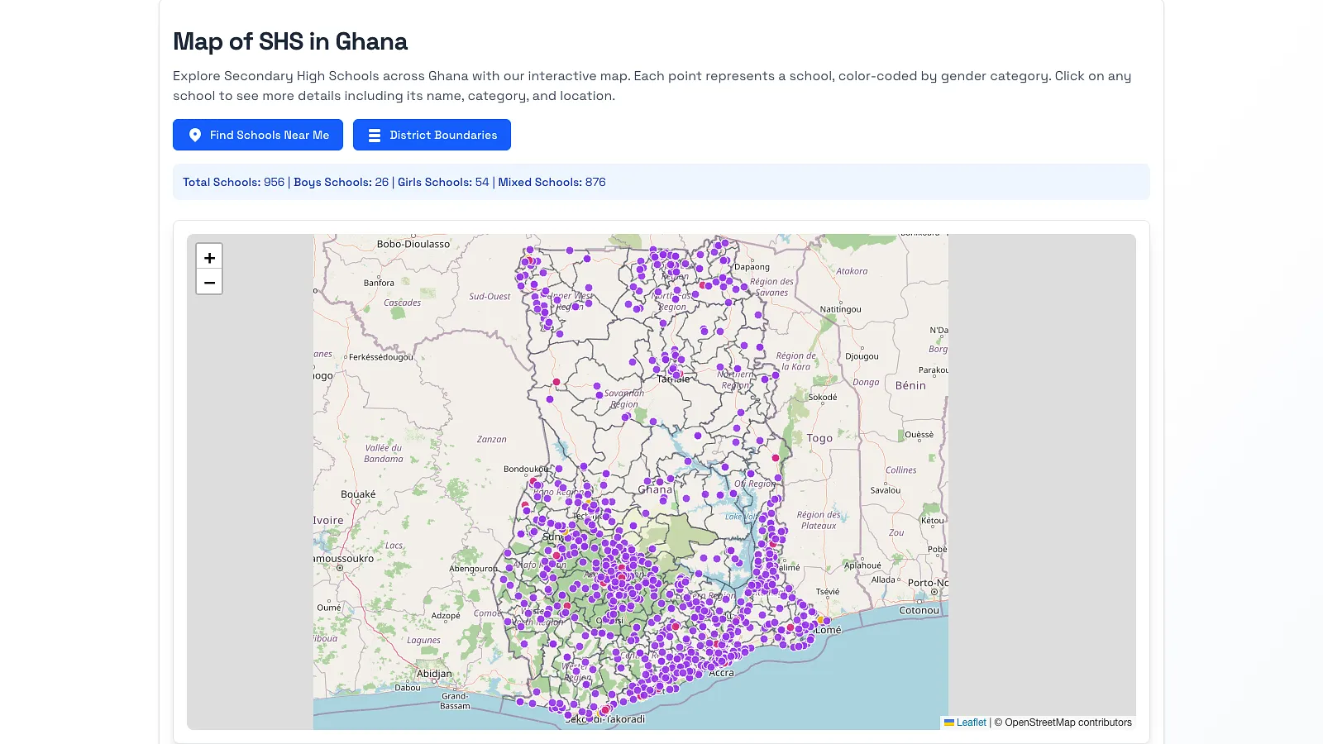Select the Total Schools: 956 text
Viewport: 1323px width, 744px height.
click(x=233, y=182)
